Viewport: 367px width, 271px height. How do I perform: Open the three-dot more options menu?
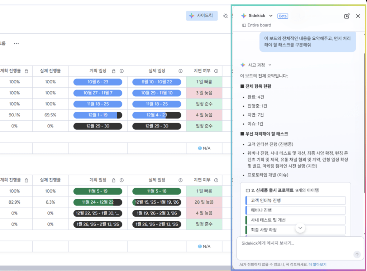point(16,44)
